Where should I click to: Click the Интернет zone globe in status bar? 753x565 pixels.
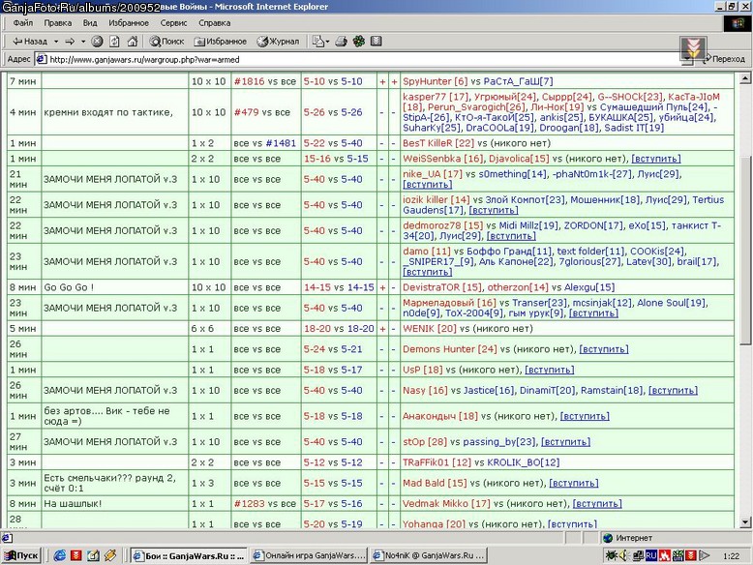(x=608, y=538)
